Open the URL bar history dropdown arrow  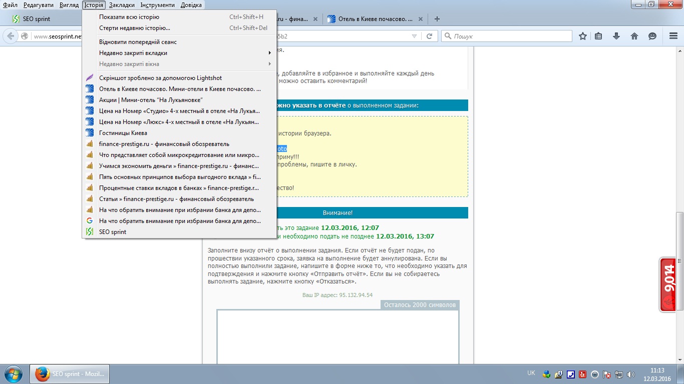414,36
